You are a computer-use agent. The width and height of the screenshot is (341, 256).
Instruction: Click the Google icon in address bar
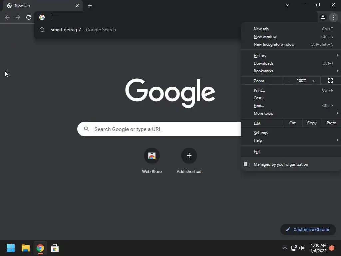pyautogui.click(x=42, y=17)
